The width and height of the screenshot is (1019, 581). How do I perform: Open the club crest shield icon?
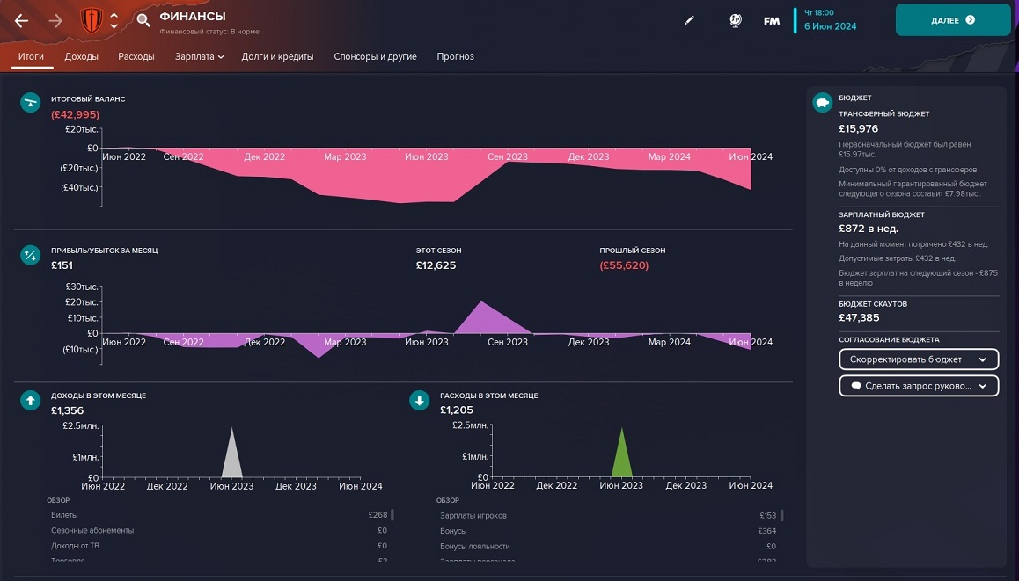[92, 19]
